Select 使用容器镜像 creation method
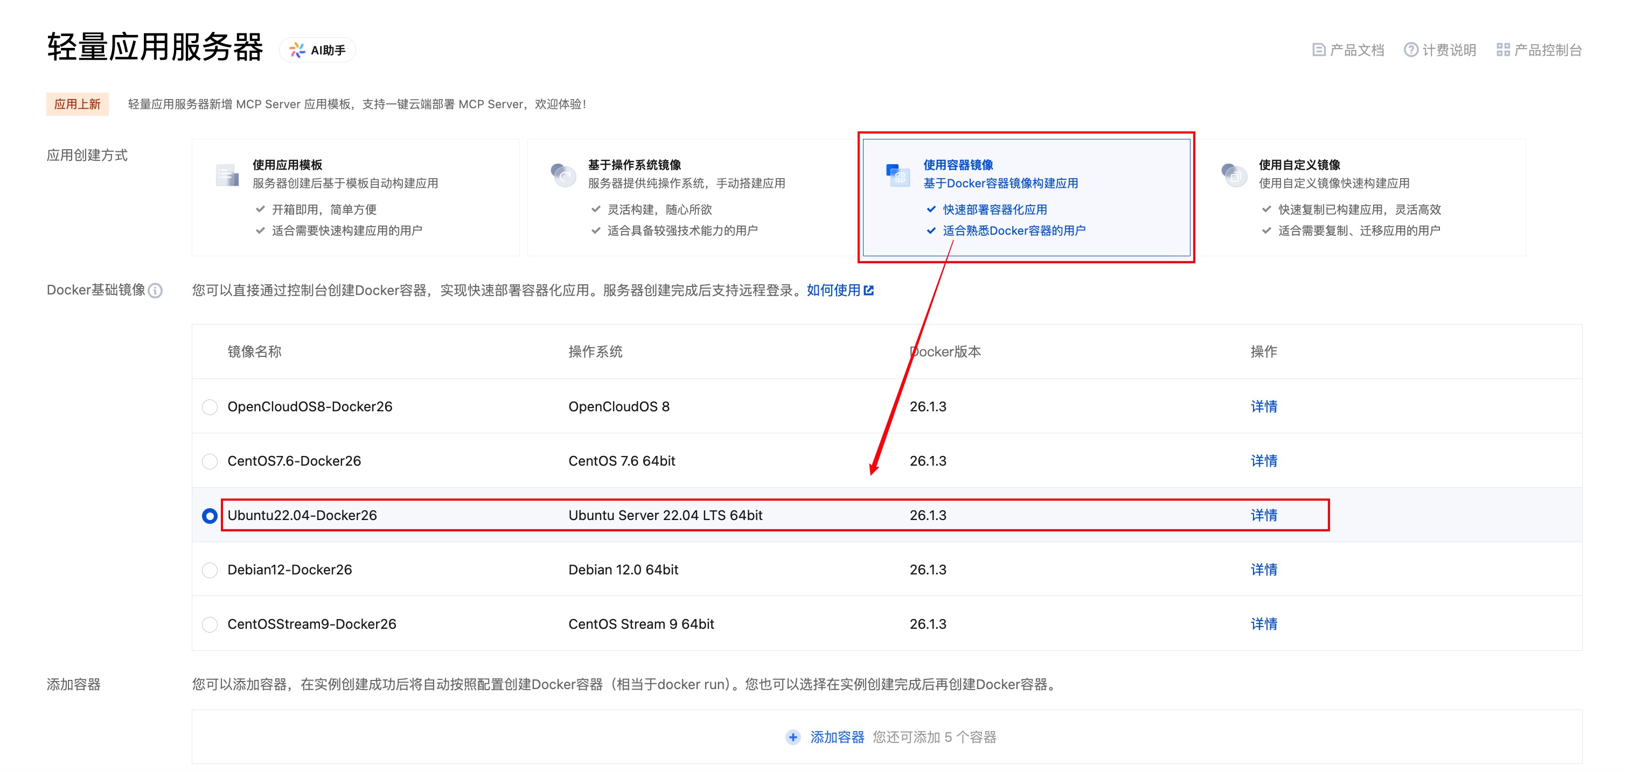The width and height of the screenshot is (1629, 772). pyautogui.click(x=1026, y=197)
